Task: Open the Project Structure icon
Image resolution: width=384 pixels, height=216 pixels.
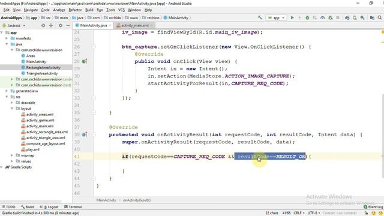Action: coord(372,17)
